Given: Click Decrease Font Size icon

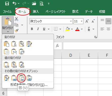Looking at the screenshot, I should [x=93, y=21].
